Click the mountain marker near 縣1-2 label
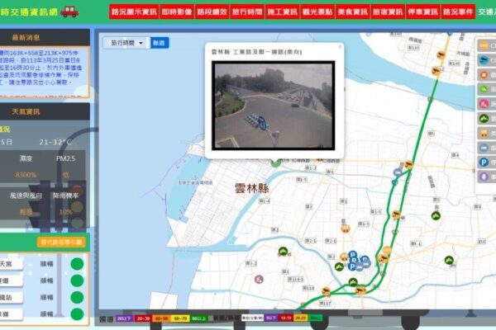Screen dimensions: 496x330 coord(283,252)
